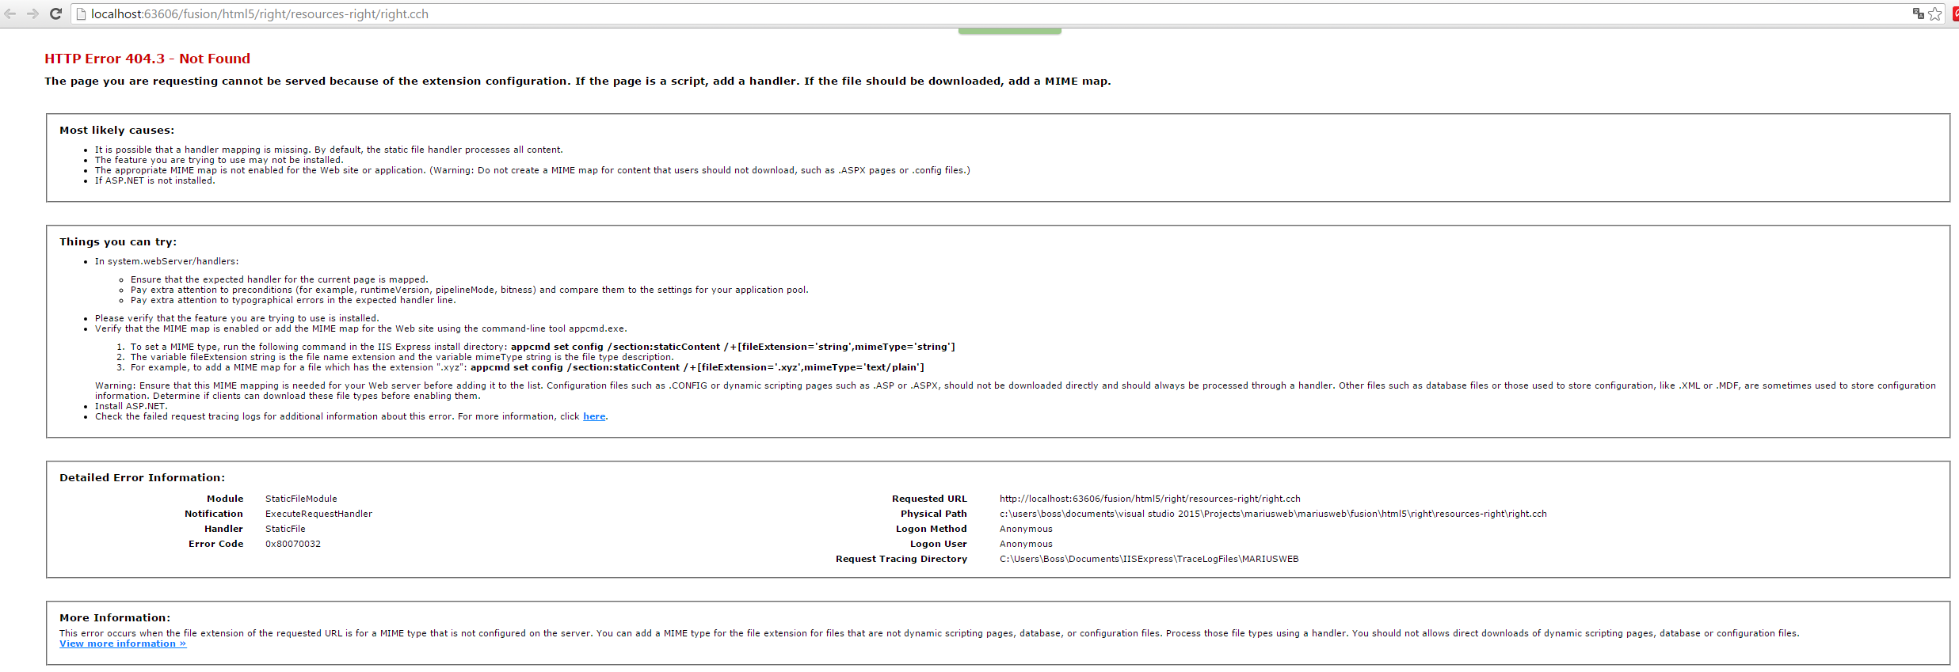Screen dimensions: 1959x672
Task: Open the 'here' tracing logs link
Action: click(594, 416)
